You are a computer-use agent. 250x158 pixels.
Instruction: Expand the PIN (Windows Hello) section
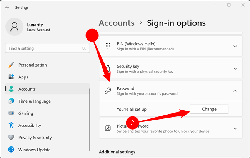[235, 46]
